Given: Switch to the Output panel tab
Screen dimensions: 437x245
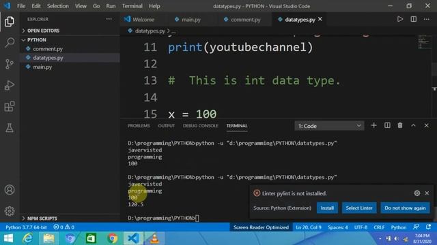Looking at the screenshot, I should pos(167,125).
